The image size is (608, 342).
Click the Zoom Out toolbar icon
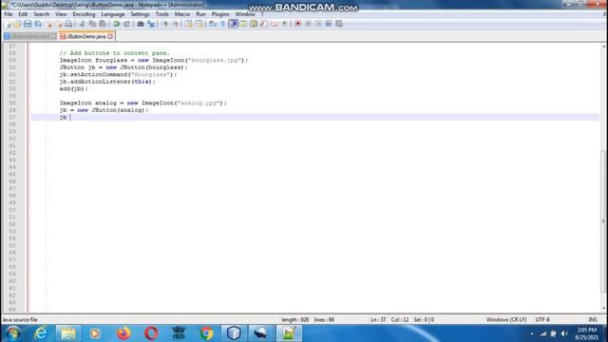[x=175, y=24]
